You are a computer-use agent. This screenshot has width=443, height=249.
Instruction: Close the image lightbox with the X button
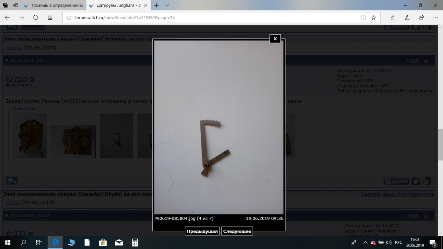pyautogui.click(x=275, y=39)
